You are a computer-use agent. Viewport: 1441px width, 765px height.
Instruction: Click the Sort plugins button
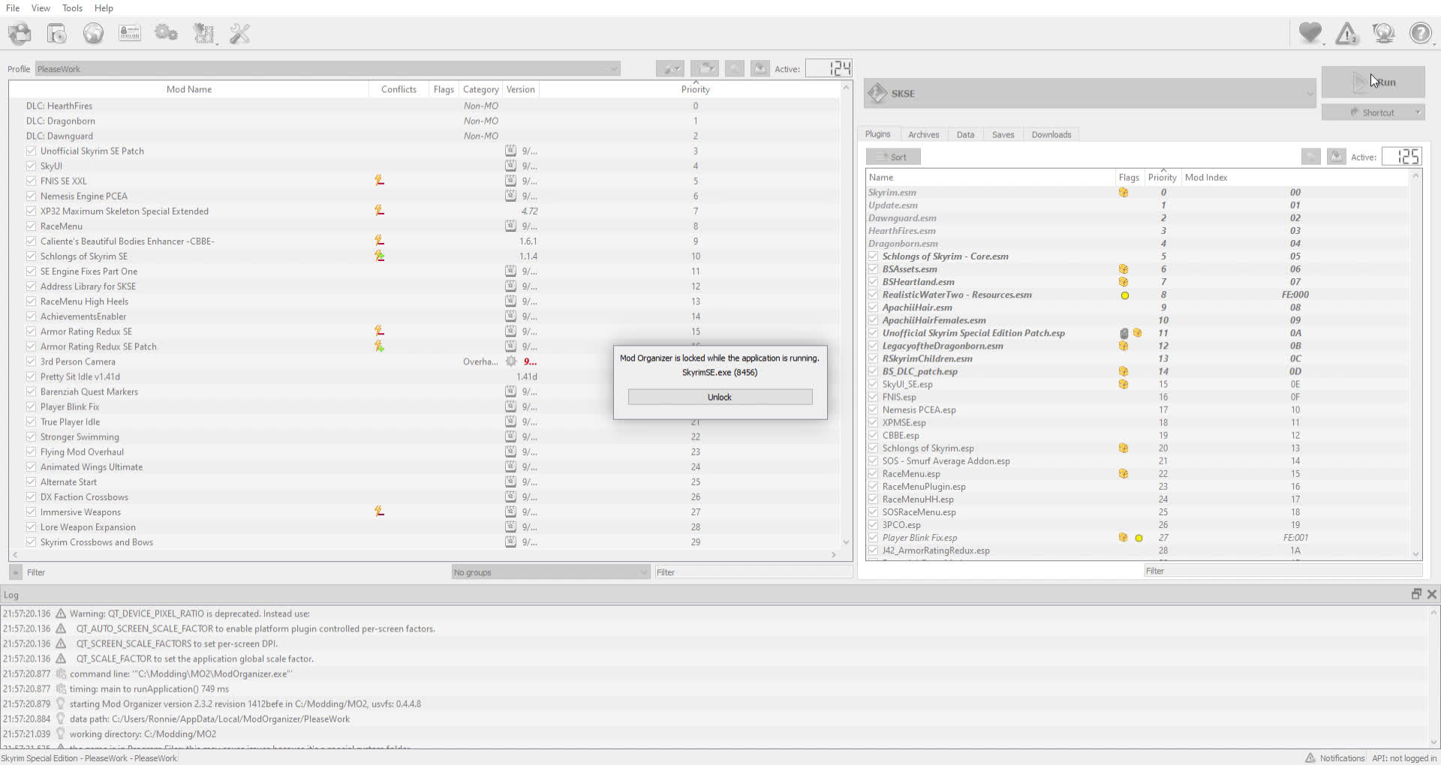pos(893,157)
